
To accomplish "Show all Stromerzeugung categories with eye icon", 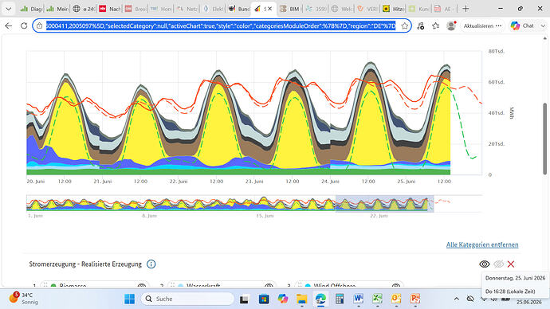I will tap(485, 264).
